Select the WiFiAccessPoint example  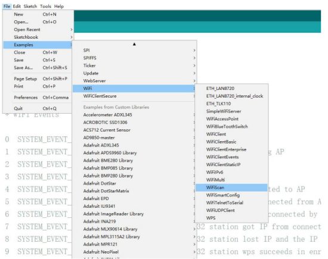coord(231,119)
